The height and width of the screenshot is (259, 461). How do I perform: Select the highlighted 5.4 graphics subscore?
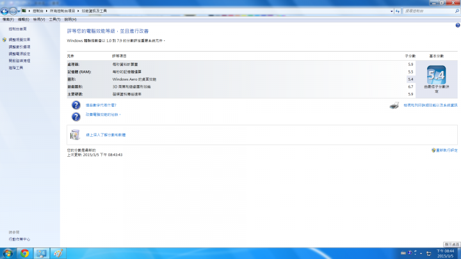click(x=410, y=79)
